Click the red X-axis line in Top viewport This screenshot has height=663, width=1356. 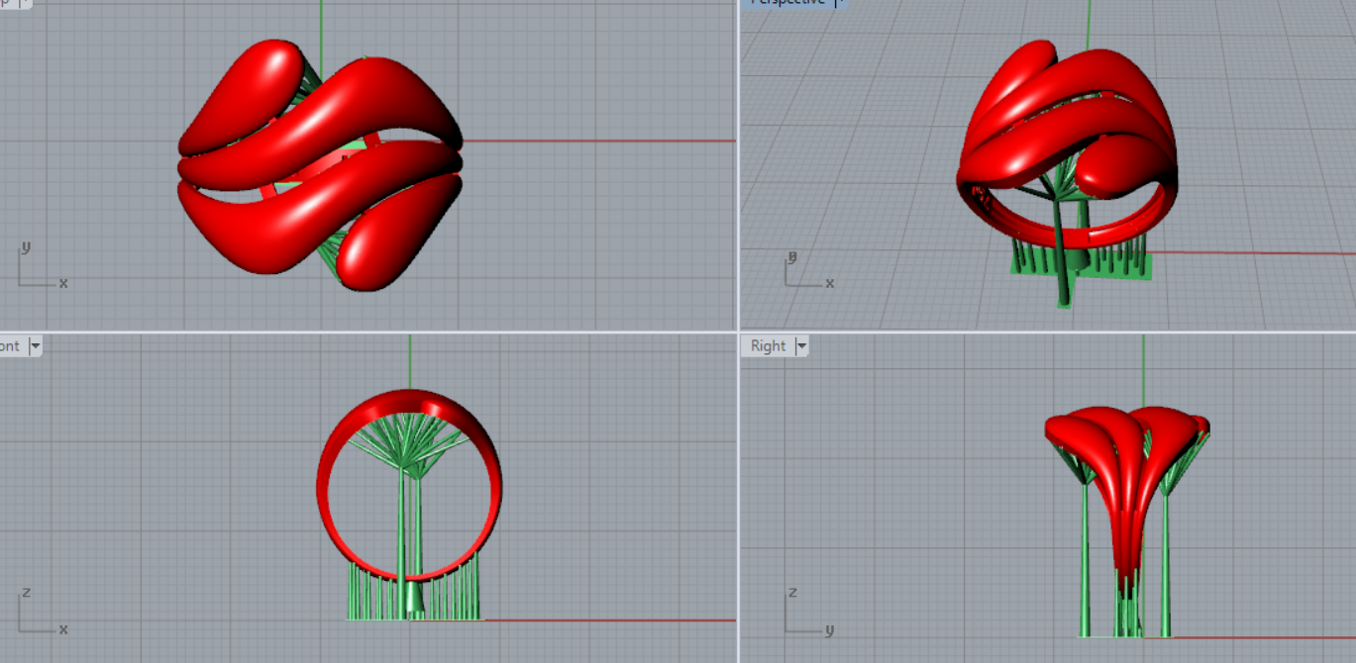tap(594, 141)
